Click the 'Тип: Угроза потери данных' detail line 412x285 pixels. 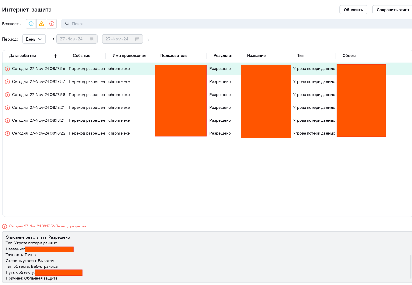click(31, 243)
